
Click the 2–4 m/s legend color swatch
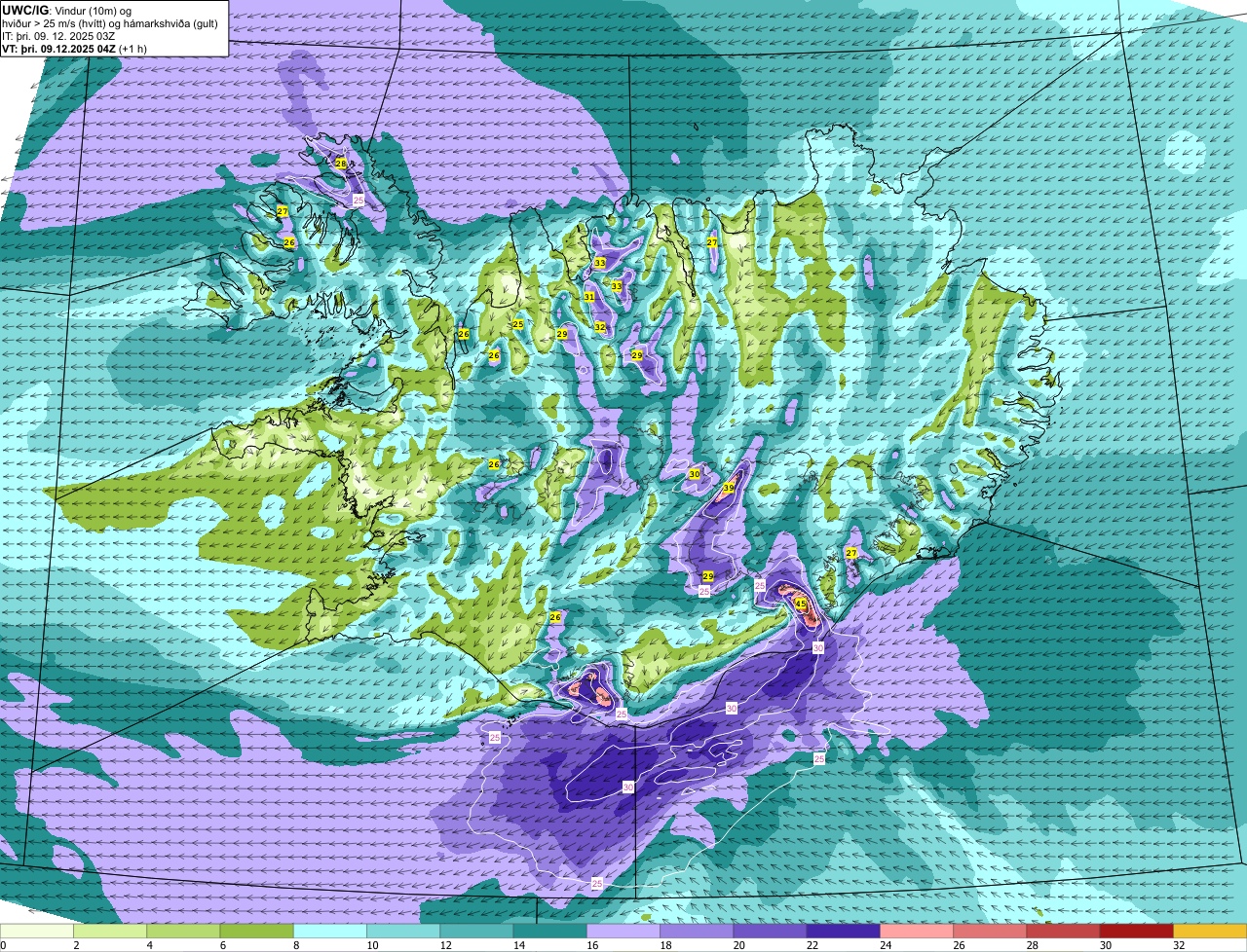coord(110,932)
